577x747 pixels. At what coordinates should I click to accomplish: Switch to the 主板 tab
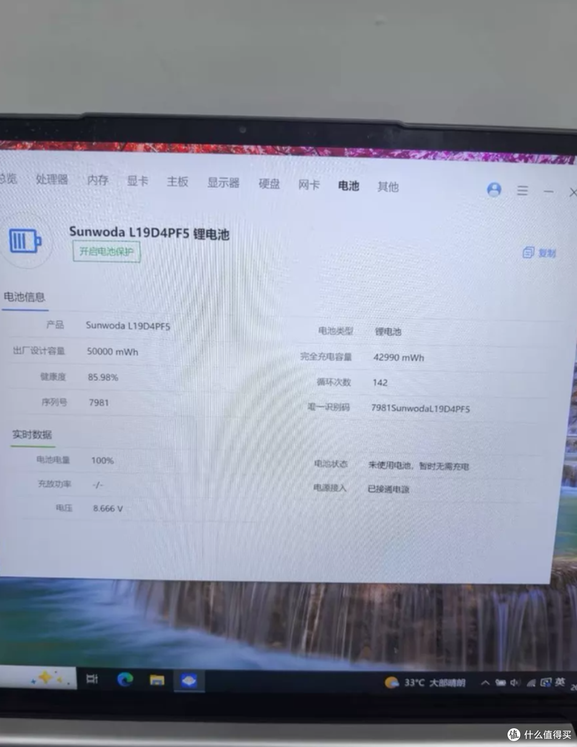[x=177, y=182]
